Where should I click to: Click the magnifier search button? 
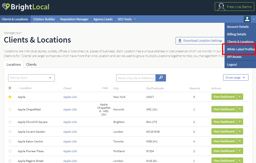pos(161,78)
